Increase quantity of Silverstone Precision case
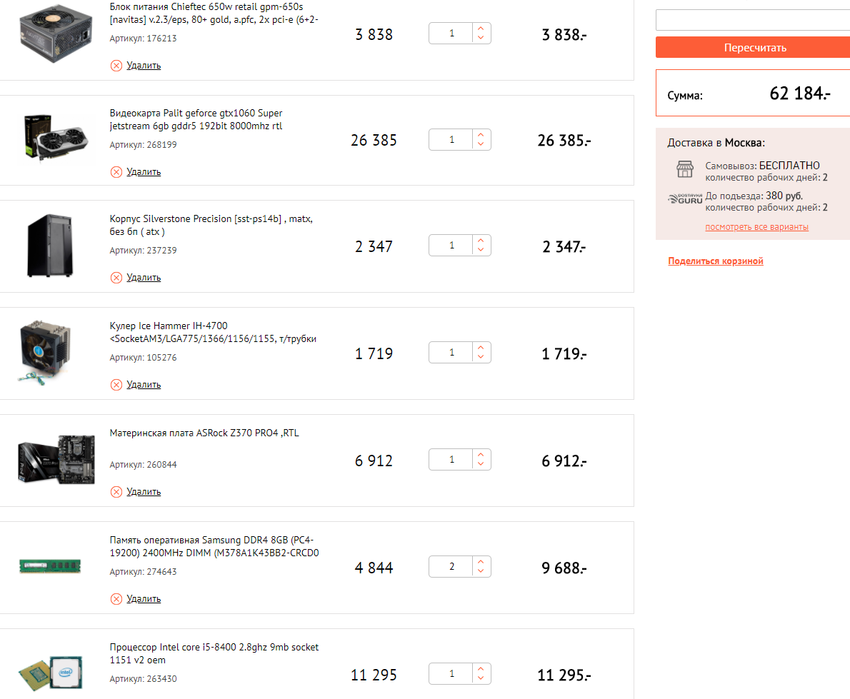 pos(481,241)
